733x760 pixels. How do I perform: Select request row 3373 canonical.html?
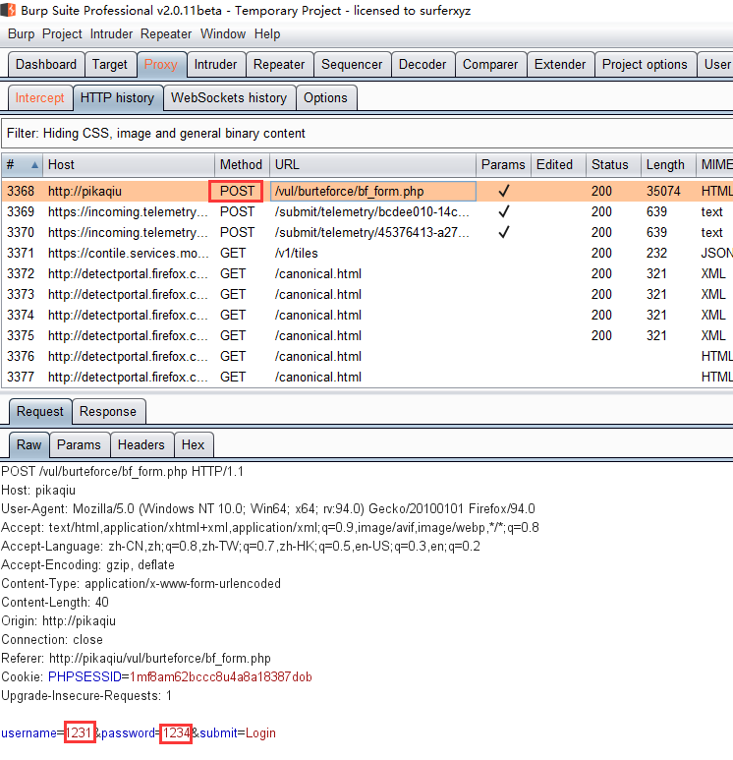tap(366, 295)
